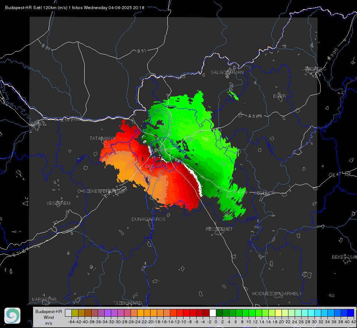
Task: Click the ÉRD label on the radar echo
Action: (x=150, y=167)
